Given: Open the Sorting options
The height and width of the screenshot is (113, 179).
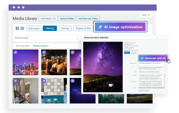Looking at the screenshot, I should tap(65, 28).
